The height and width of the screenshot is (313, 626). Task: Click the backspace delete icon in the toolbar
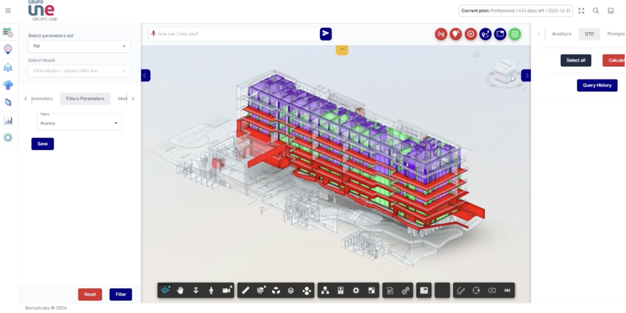click(x=491, y=290)
